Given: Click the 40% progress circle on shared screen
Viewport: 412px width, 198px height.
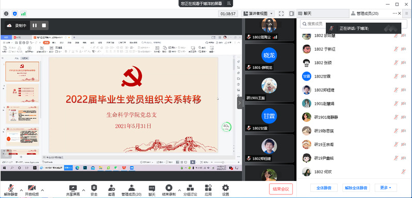Looking at the screenshot, I should point(226,127).
